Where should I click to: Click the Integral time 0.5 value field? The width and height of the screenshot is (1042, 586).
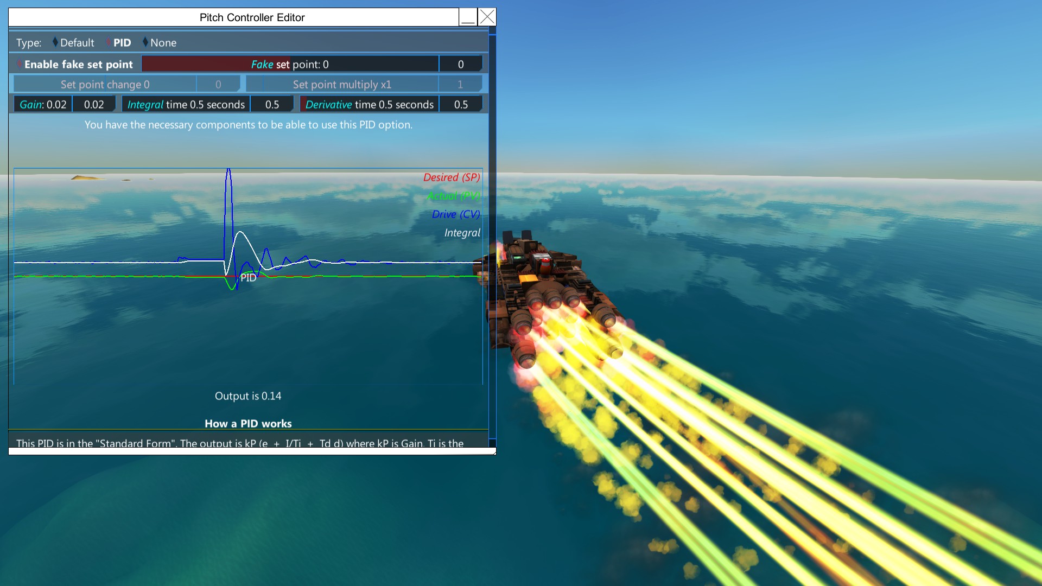click(272, 105)
